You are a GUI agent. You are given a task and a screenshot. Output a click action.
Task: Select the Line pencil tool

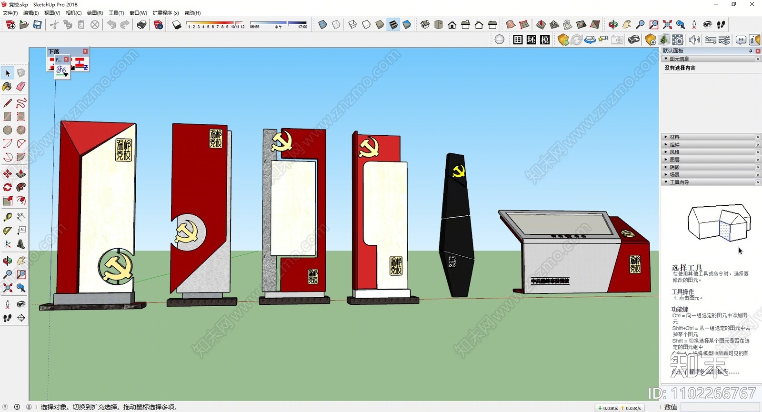(8, 103)
